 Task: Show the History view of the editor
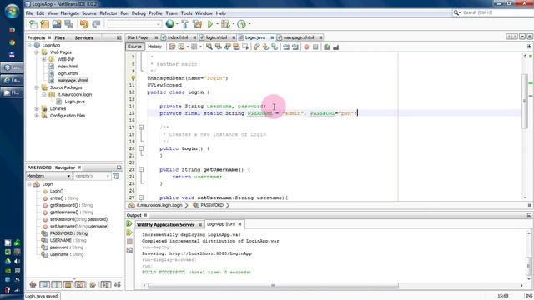[154, 47]
